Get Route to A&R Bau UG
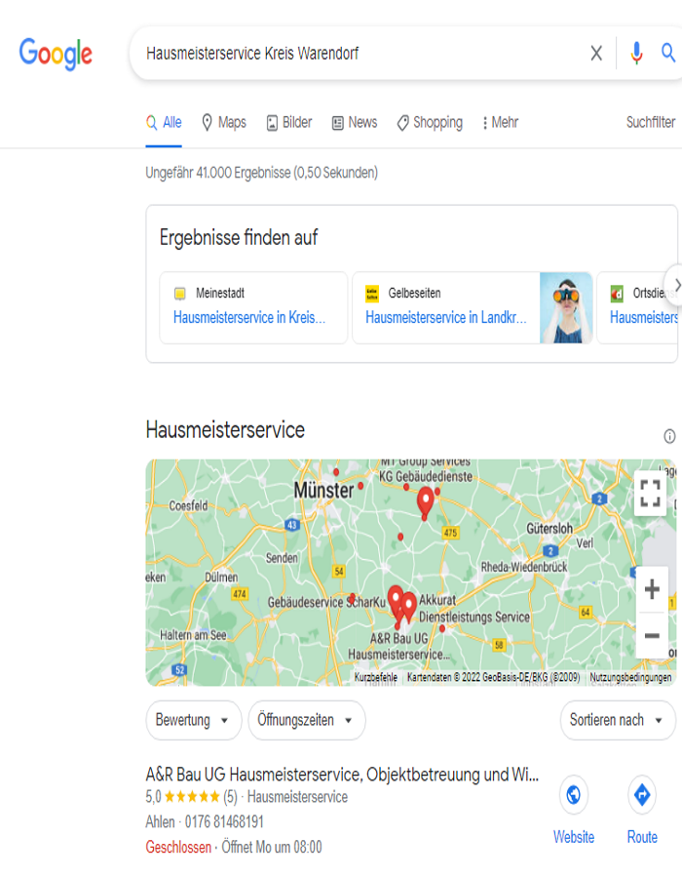The image size is (682, 878). [x=642, y=810]
